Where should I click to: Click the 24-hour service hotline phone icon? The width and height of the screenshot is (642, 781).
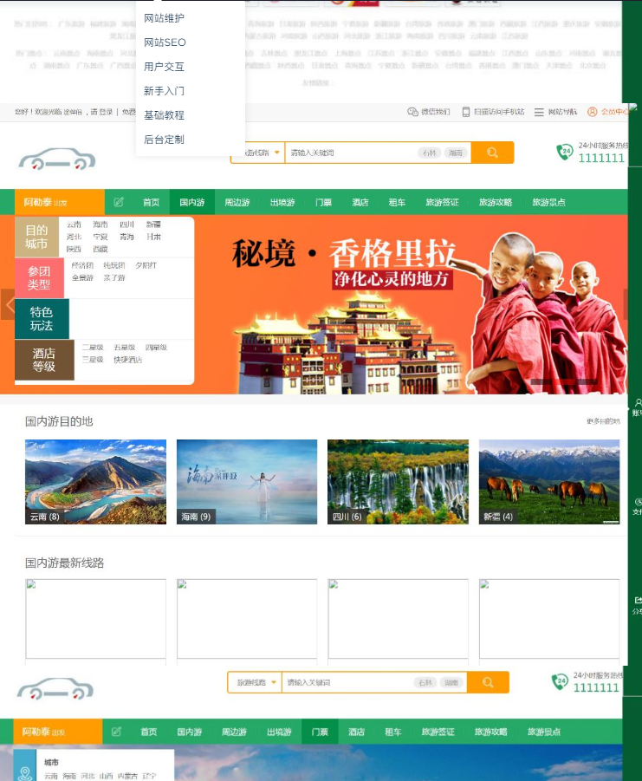pyautogui.click(x=565, y=153)
